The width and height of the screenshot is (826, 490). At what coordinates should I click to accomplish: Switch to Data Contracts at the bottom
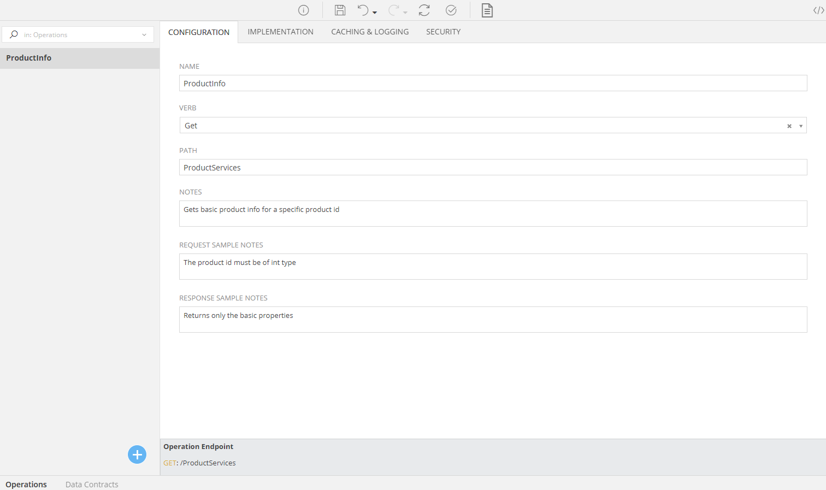coord(92,484)
